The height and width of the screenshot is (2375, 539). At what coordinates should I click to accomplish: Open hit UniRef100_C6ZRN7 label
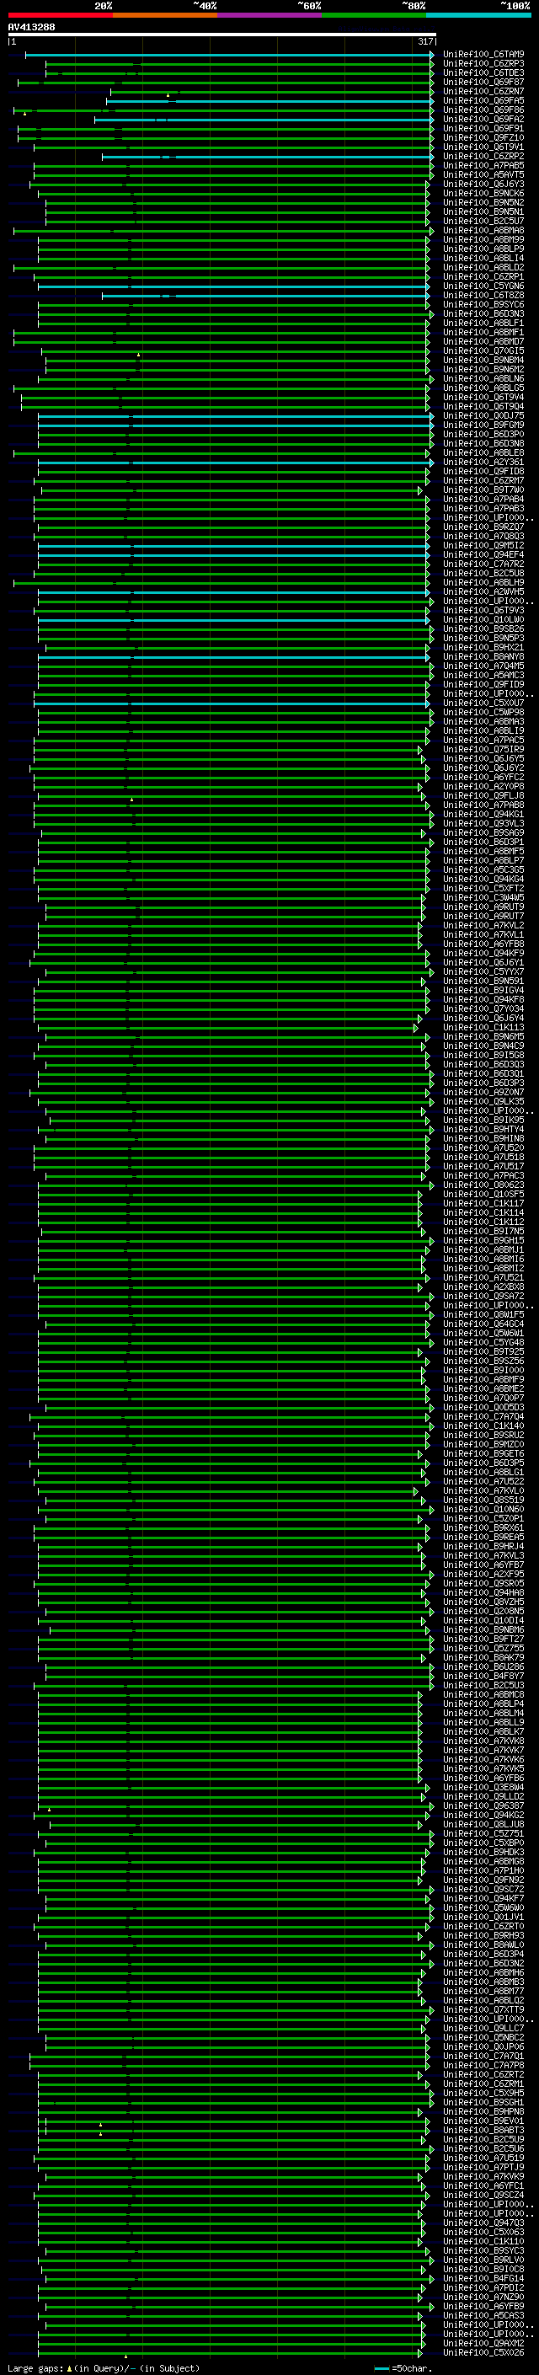(x=483, y=91)
